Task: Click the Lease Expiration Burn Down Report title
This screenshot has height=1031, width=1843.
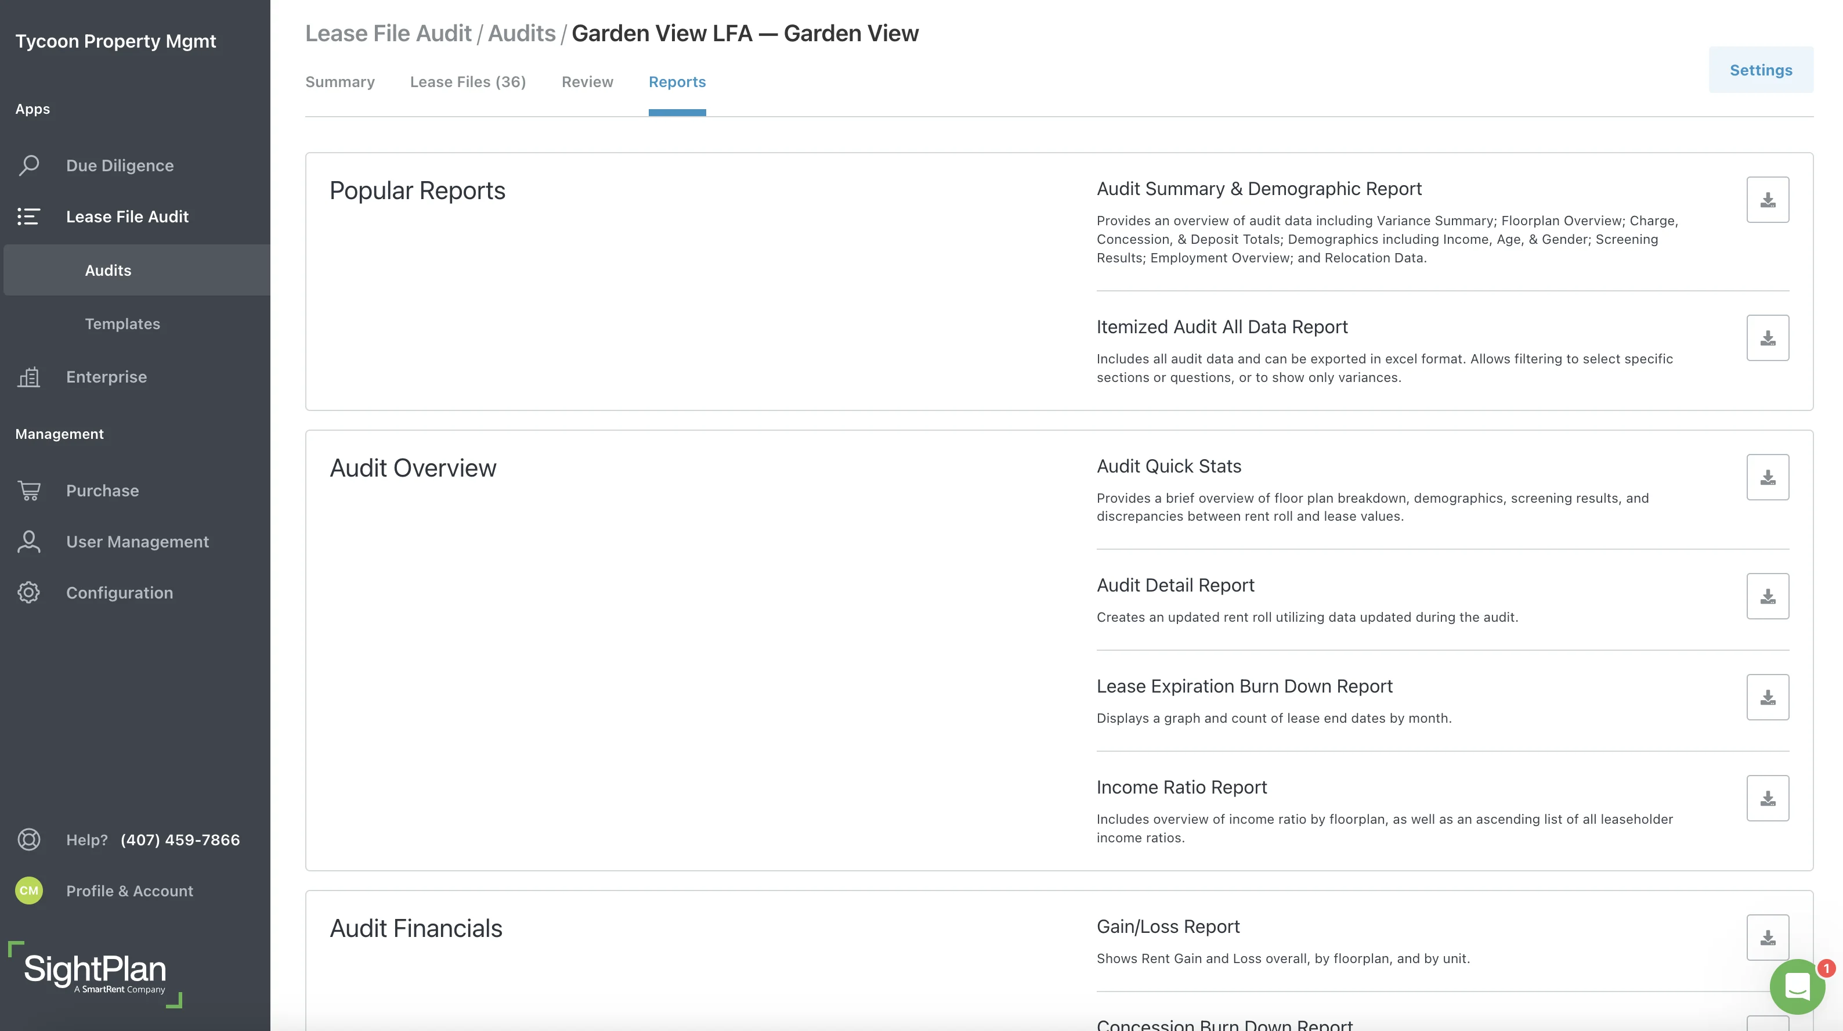Action: point(1245,686)
